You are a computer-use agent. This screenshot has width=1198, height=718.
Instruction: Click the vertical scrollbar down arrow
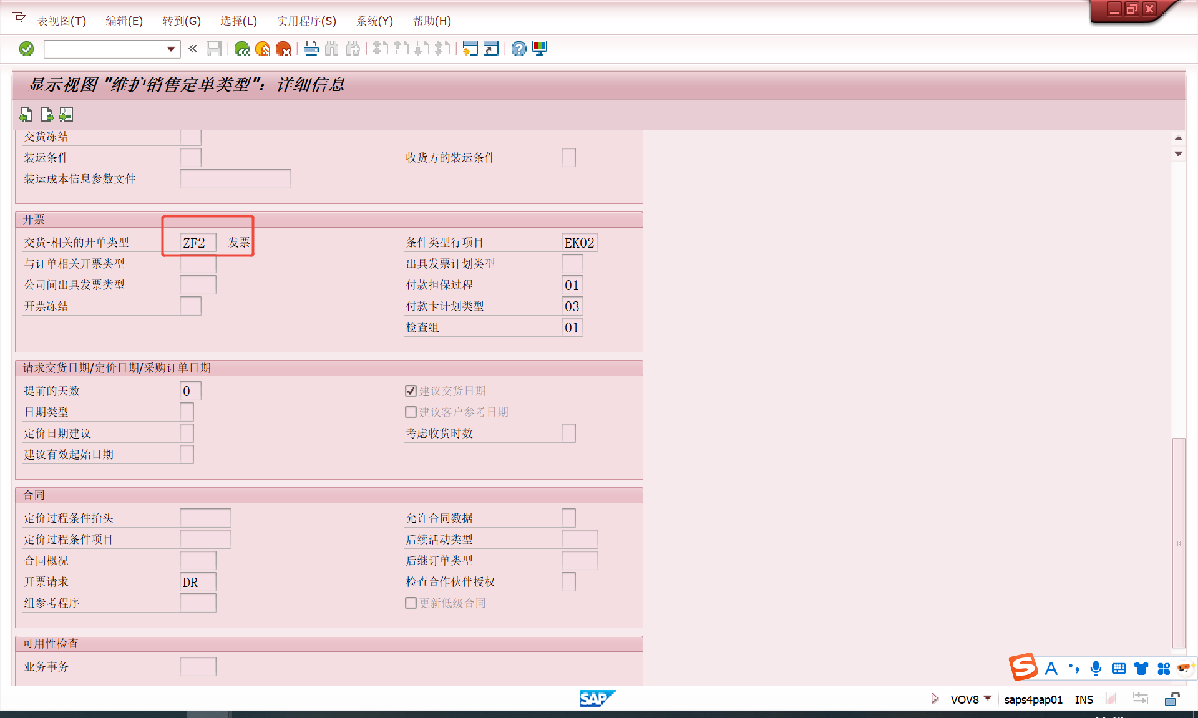pos(1179,154)
